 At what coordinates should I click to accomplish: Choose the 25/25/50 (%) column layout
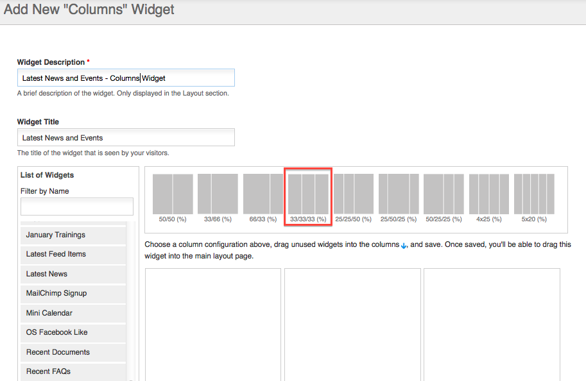pos(354,194)
